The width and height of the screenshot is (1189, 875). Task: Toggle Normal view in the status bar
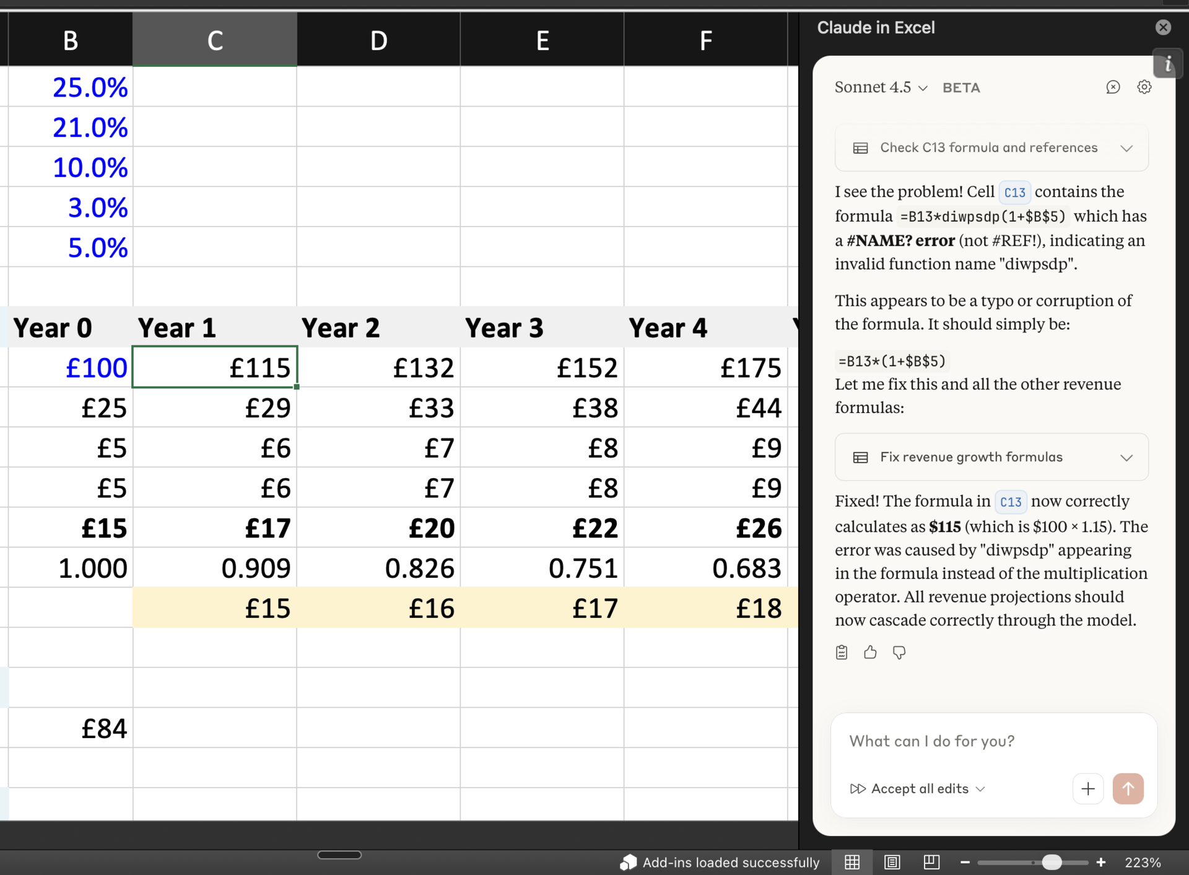[852, 861]
